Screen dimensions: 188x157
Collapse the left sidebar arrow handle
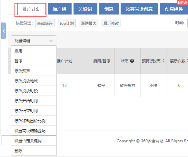pyautogui.click(x=4, y=31)
